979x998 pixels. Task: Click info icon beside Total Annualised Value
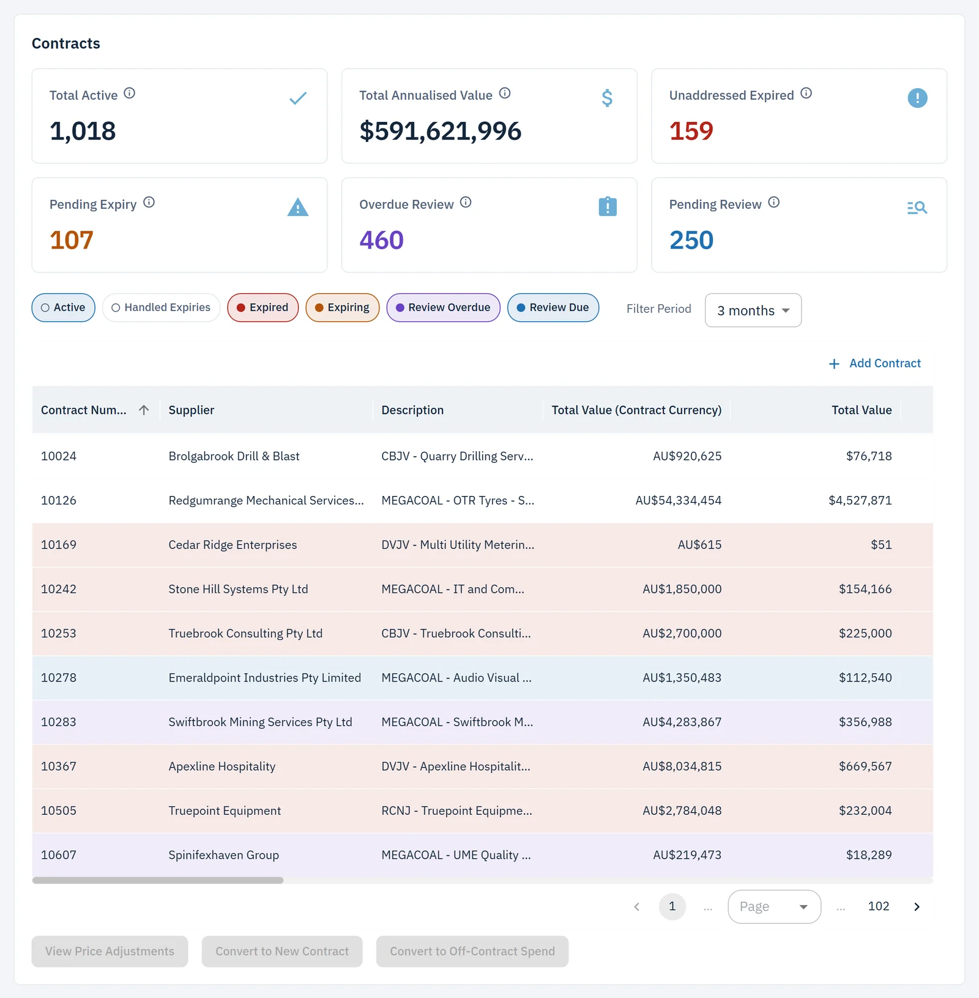pyautogui.click(x=505, y=93)
